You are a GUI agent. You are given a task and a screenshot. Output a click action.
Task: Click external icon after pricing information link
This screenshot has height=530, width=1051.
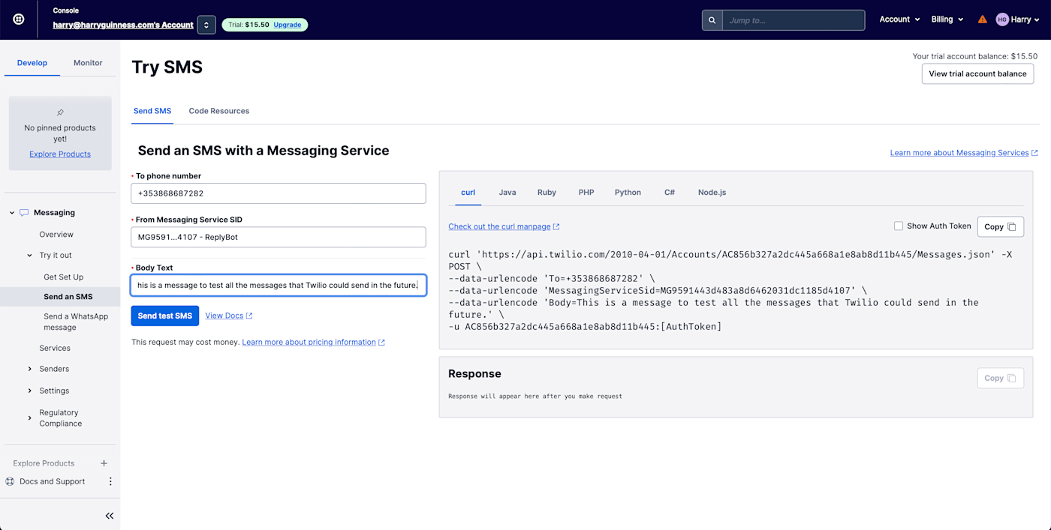(x=381, y=343)
